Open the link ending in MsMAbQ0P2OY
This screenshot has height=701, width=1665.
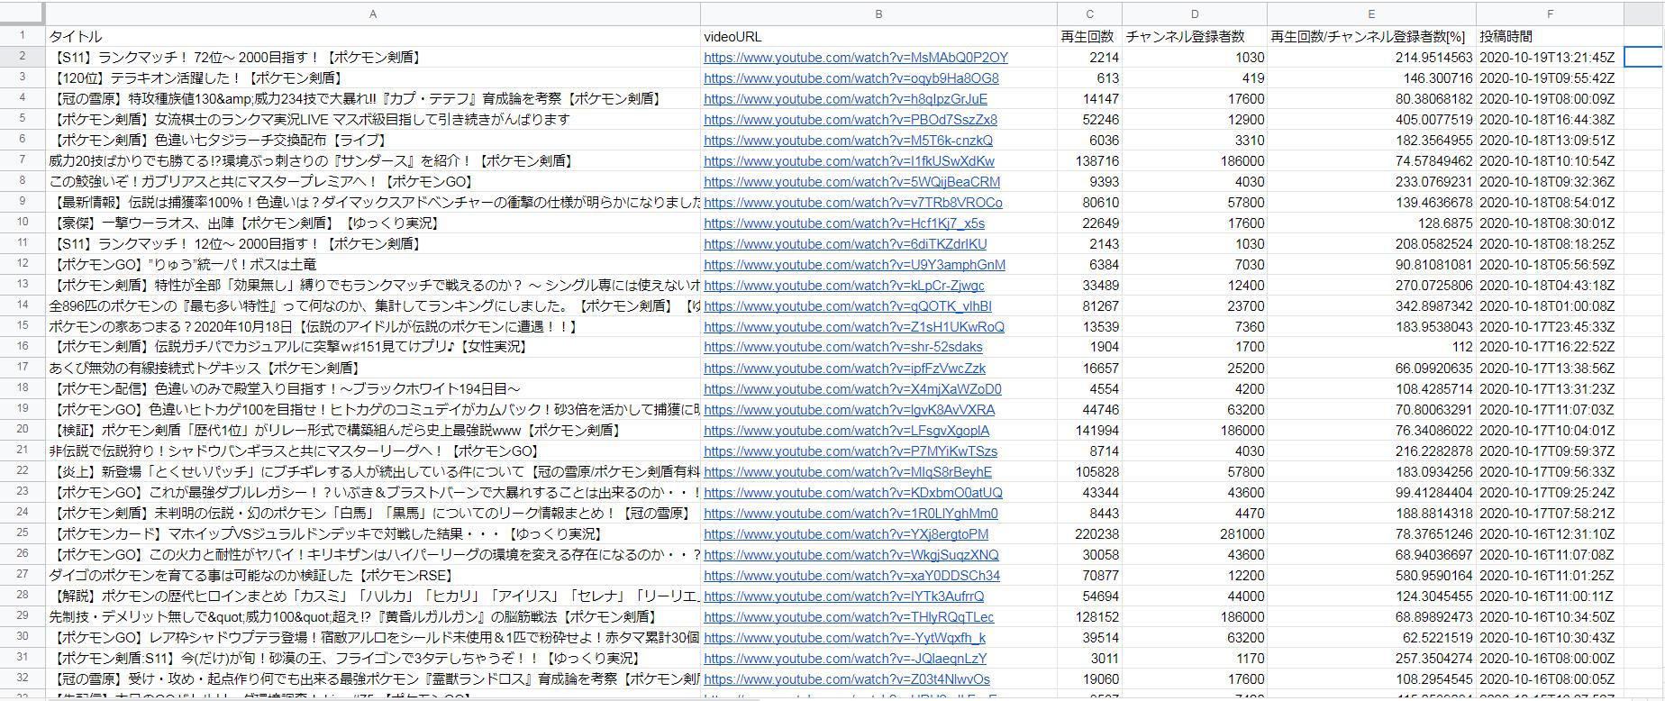click(856, 58)
